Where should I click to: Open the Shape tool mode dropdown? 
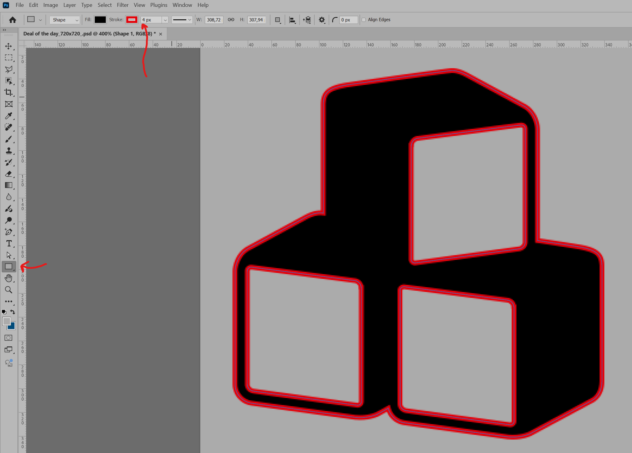pos(65,20)
